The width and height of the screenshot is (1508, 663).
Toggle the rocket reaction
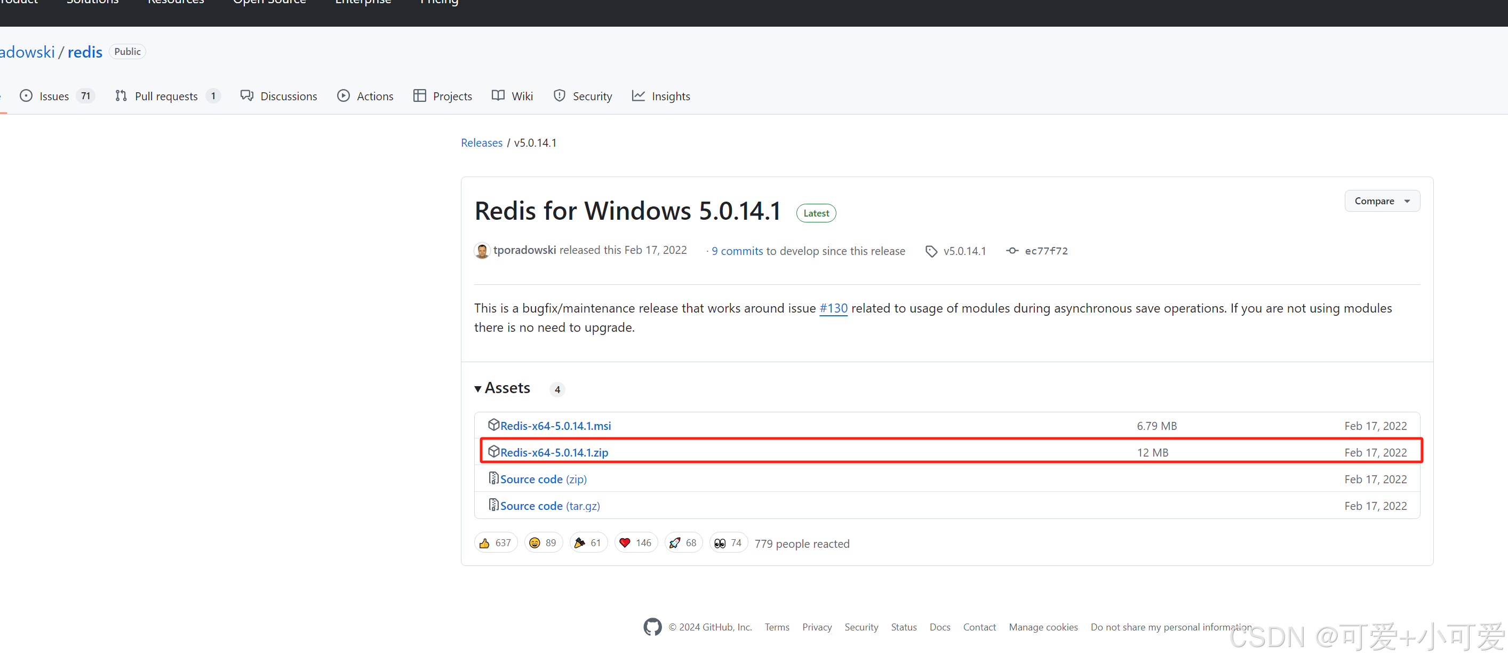pos(683,542)
